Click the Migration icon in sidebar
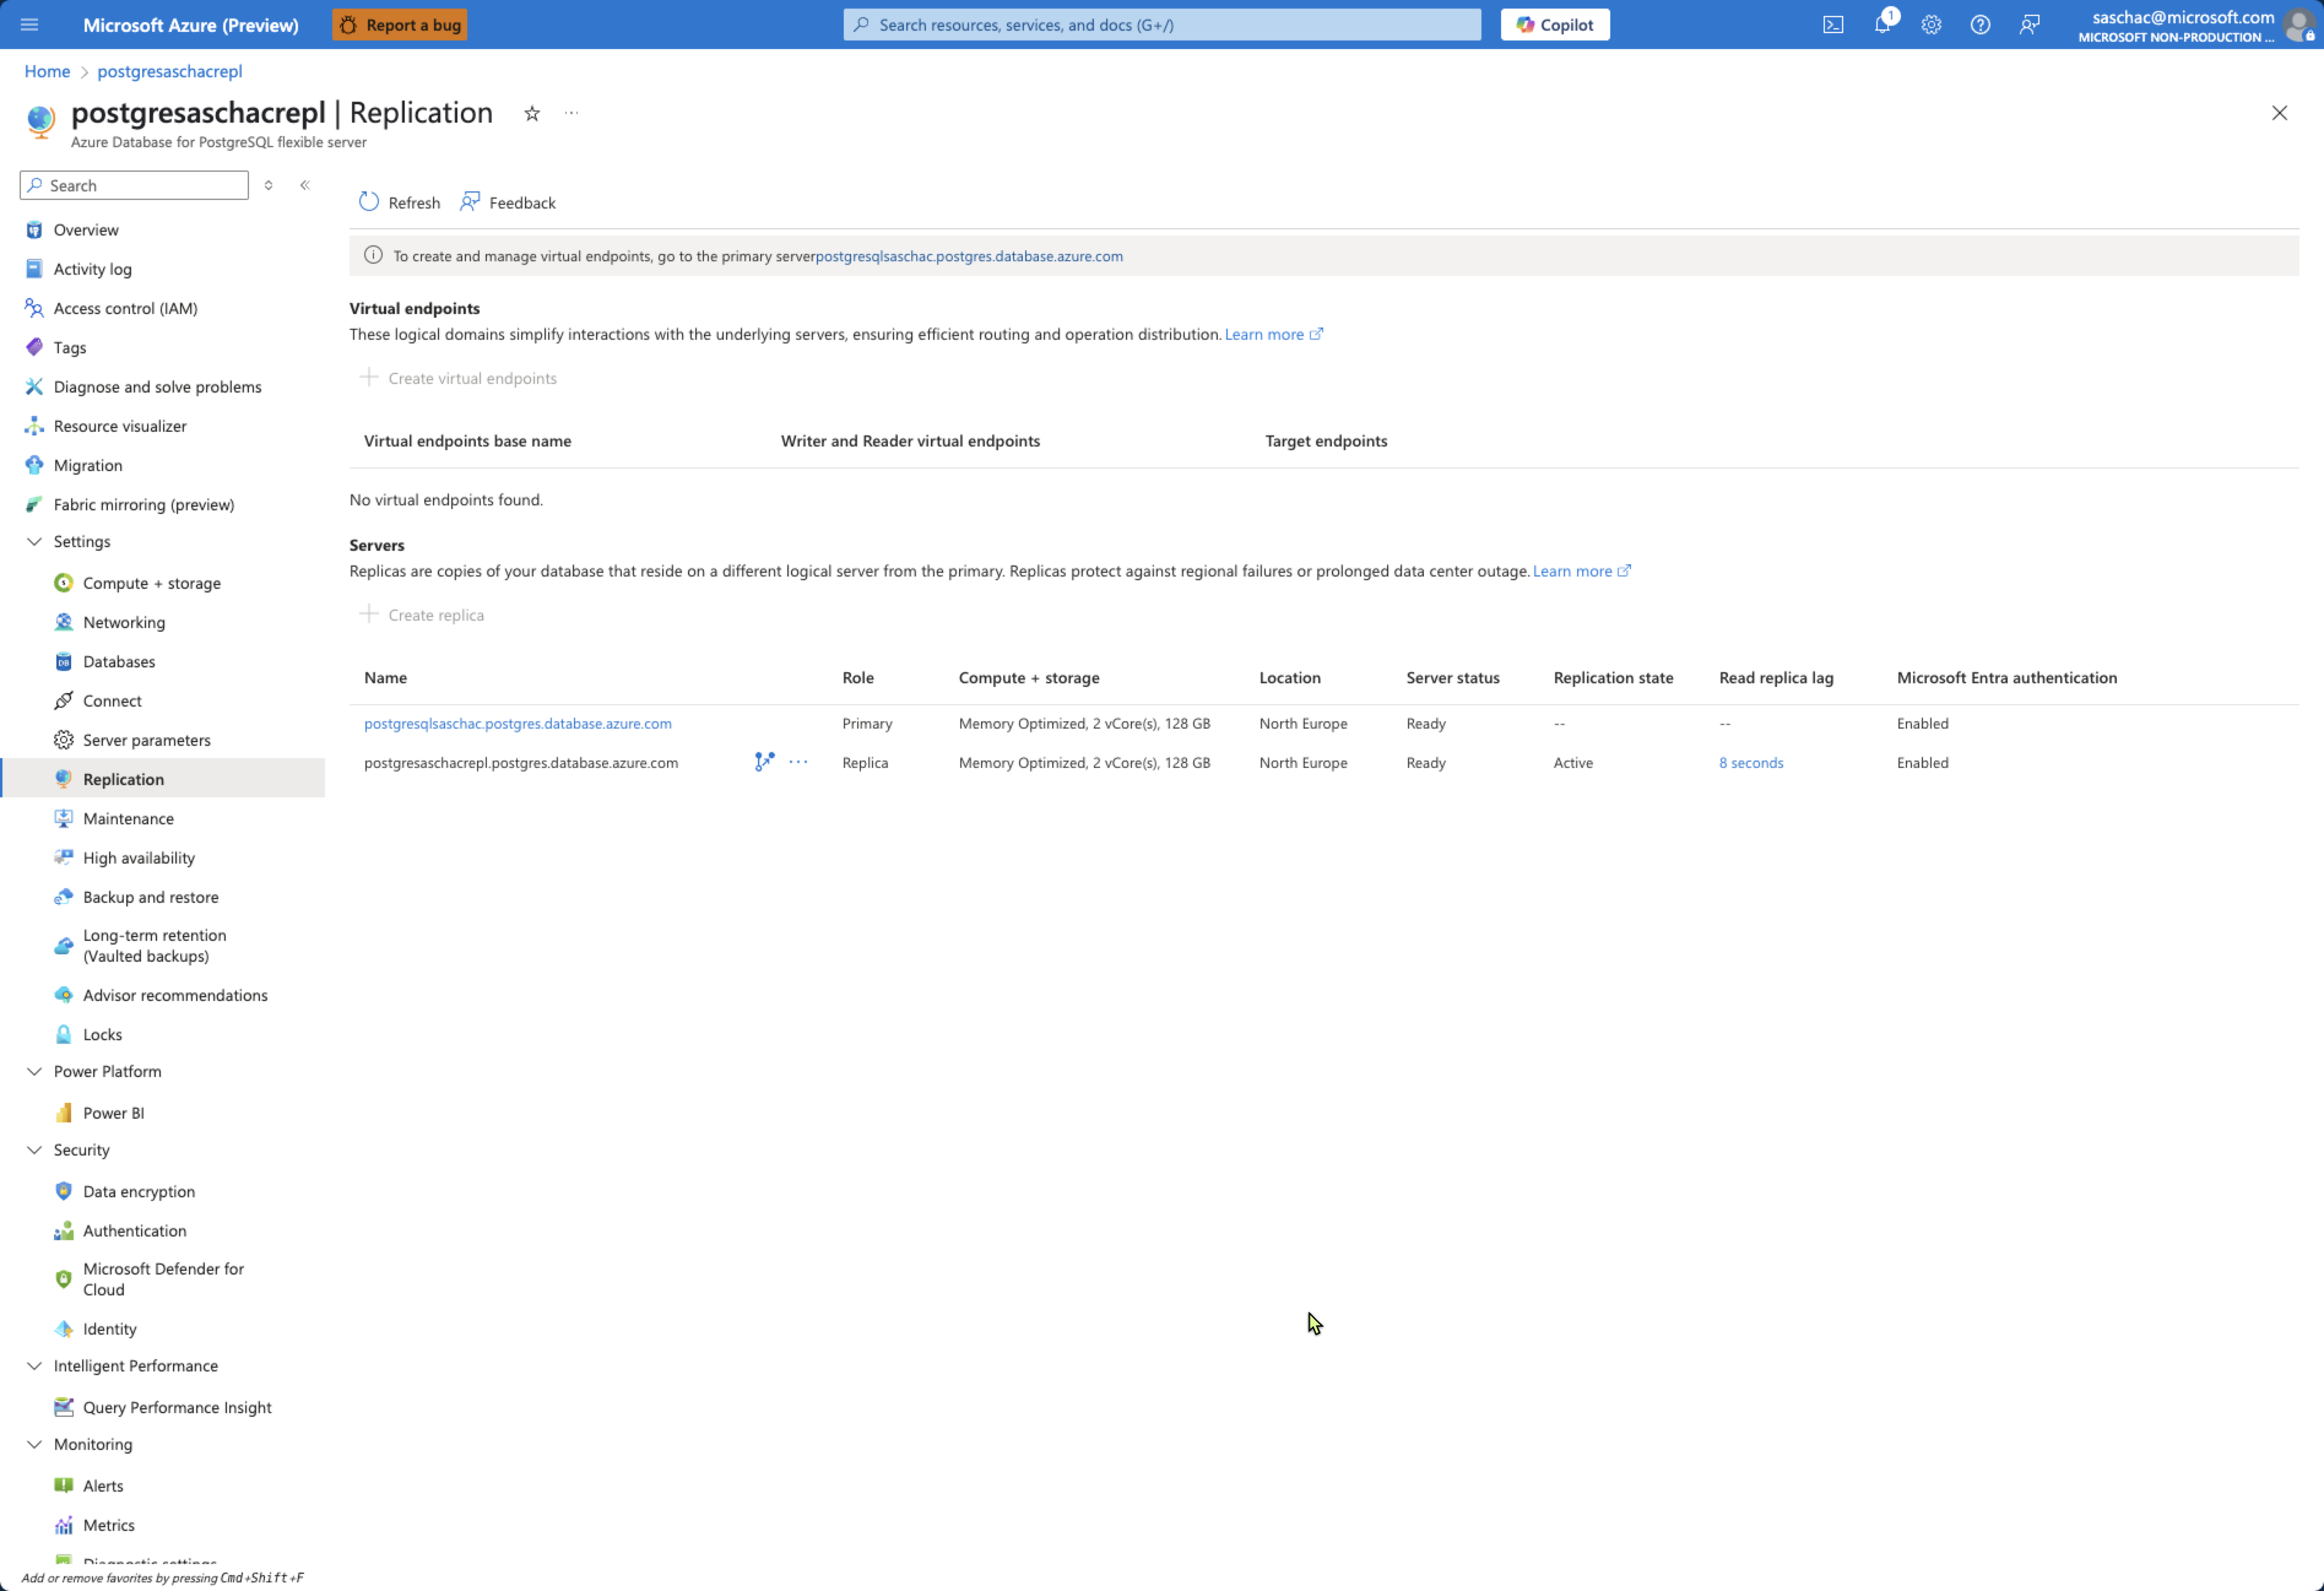Viewport: 2324px width, 1591px height. 34,465
